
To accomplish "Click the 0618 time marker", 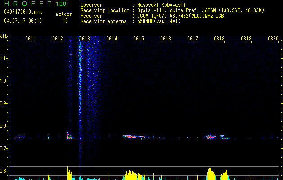I will point(219,39).
